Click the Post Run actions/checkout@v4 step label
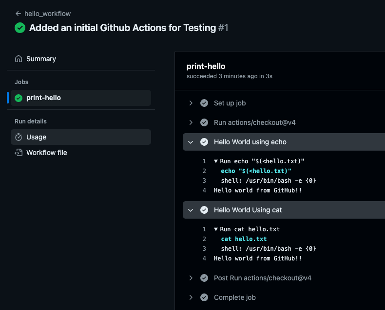 click(263, 278)
